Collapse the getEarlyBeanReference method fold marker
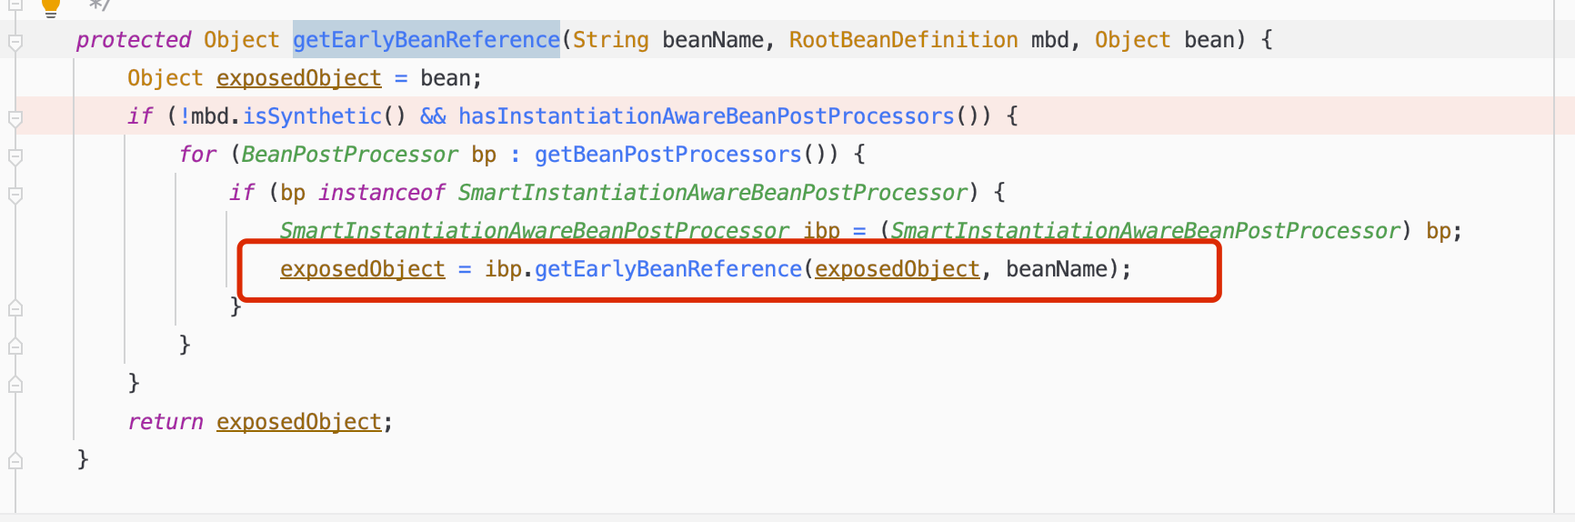The width and height of the screenshot is (1575, 522). tap(15, 42)
